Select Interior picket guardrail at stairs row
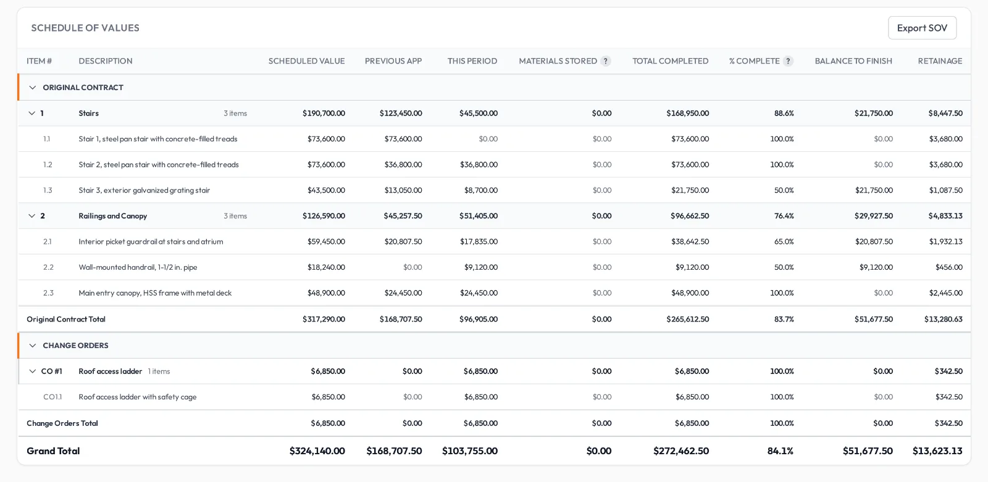988x482 pixels. coord(494,242)
